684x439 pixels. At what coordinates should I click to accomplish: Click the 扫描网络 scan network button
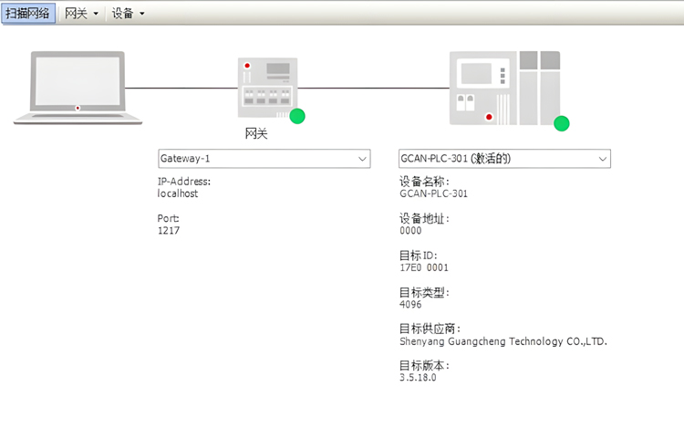click(29, 14)
